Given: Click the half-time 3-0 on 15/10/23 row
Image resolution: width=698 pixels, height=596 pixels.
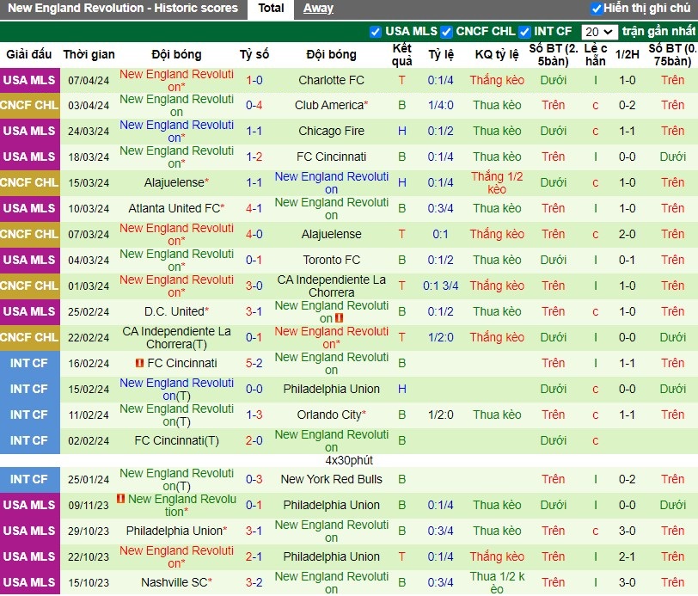Looking at the screenshot, I should coord(627,582).
